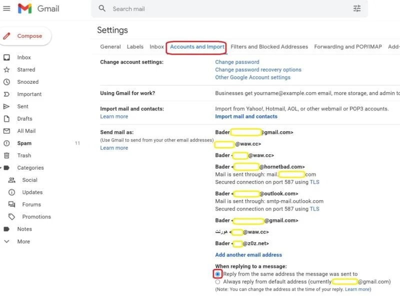Click TLS link under outlook.com address
This screenshot has width=400, height=296.
point(314,209)
